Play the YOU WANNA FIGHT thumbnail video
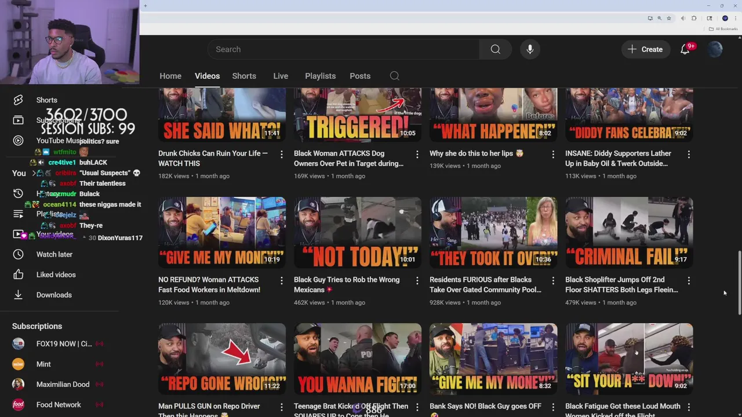The width and height of the screenshot is (742, 417). (x=358, y=359)
